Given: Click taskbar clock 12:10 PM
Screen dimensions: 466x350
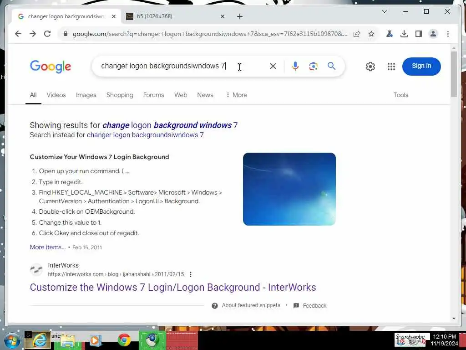Looking at the screenshot, I should coord(444,337).
